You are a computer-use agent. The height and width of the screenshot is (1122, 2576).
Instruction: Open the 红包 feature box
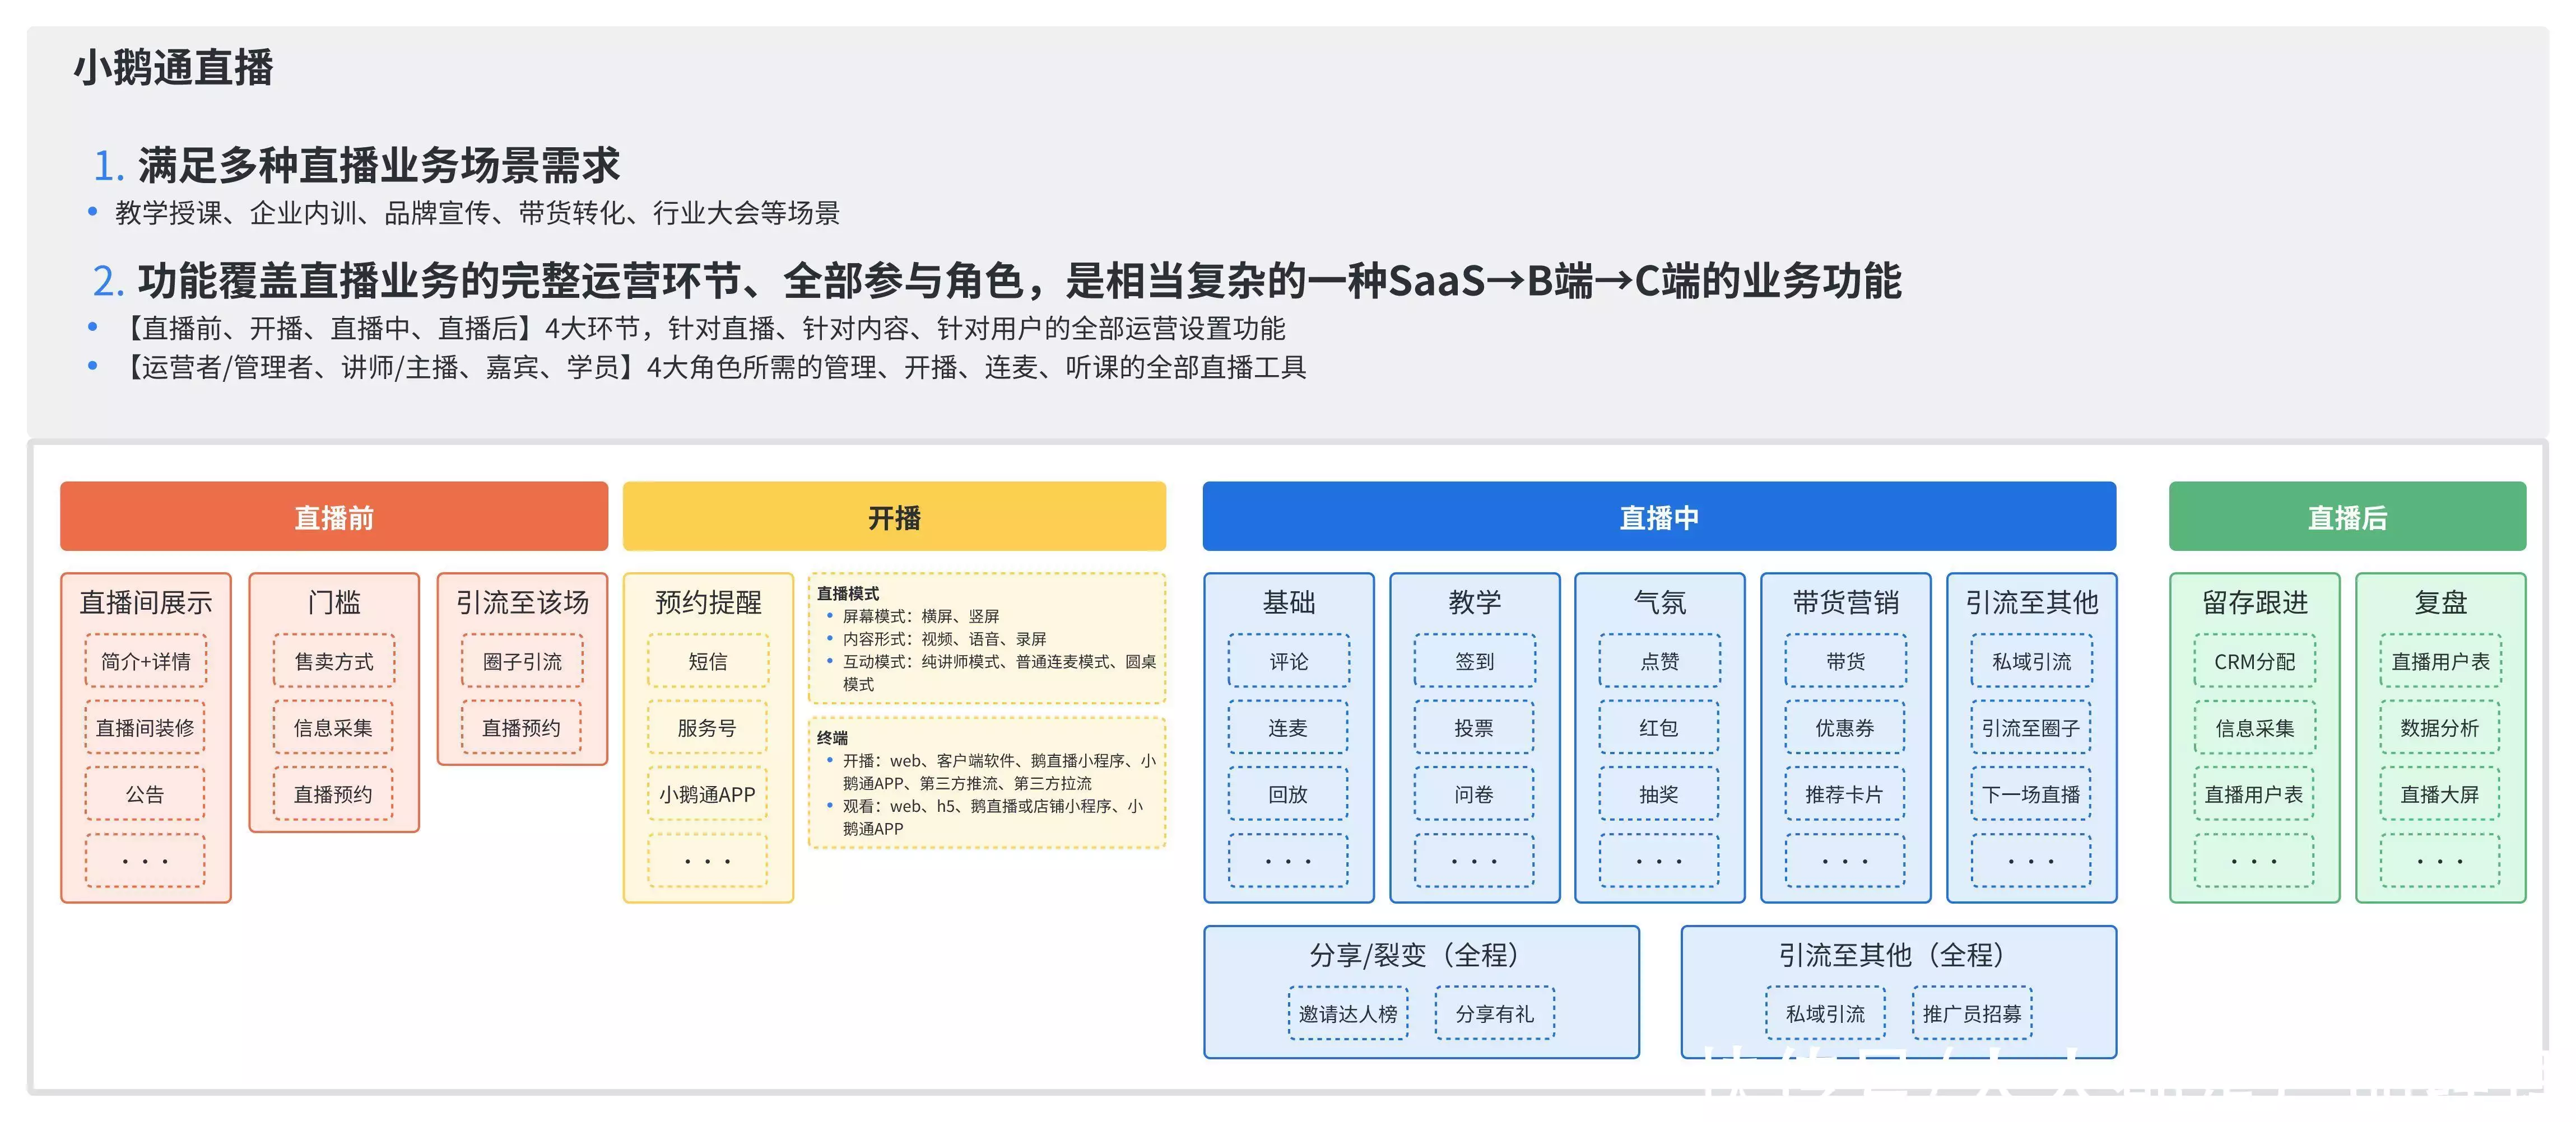pos(1659,727)
